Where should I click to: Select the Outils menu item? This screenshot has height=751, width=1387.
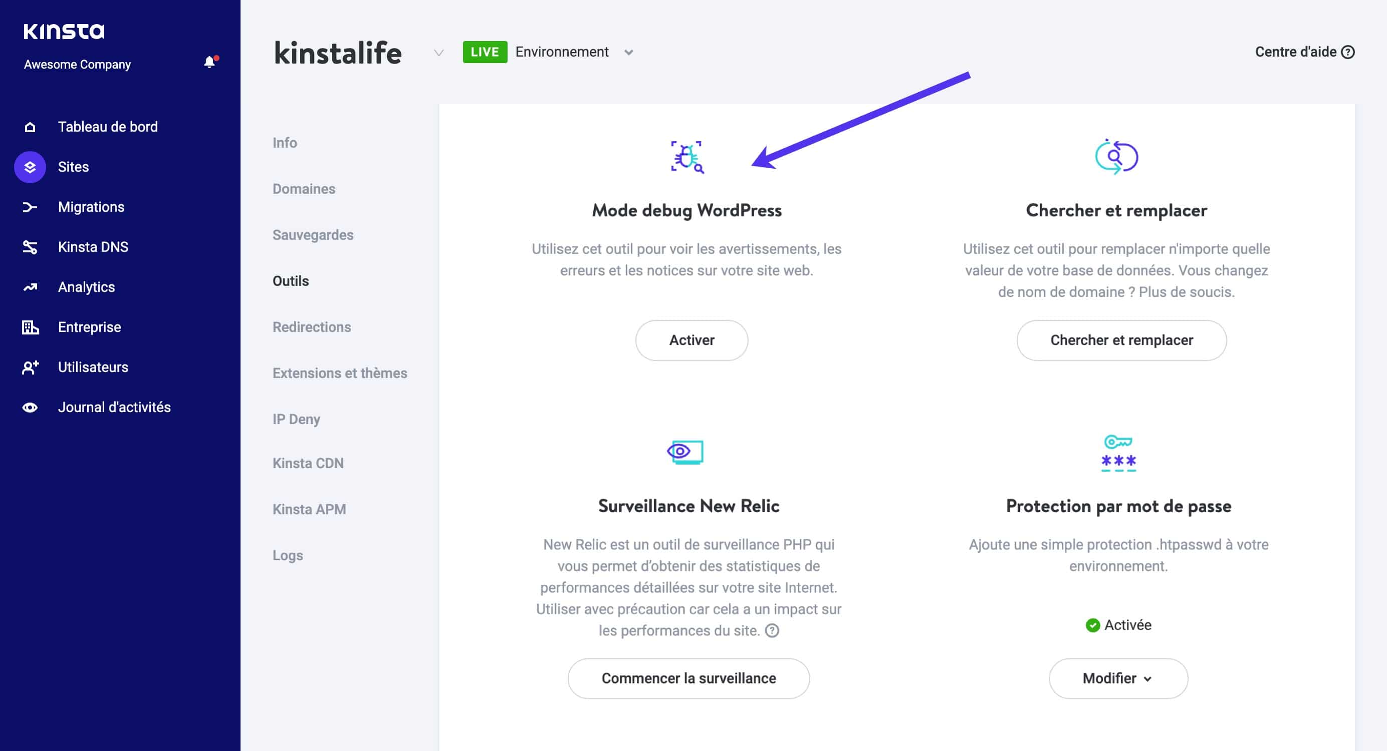coord(291,280)
